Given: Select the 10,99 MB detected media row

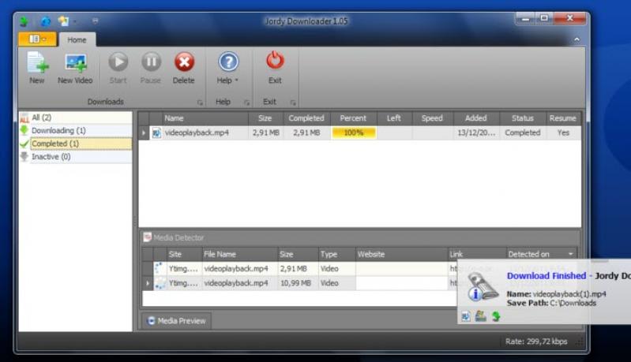Looking at the screenshot, I should 299,283.
